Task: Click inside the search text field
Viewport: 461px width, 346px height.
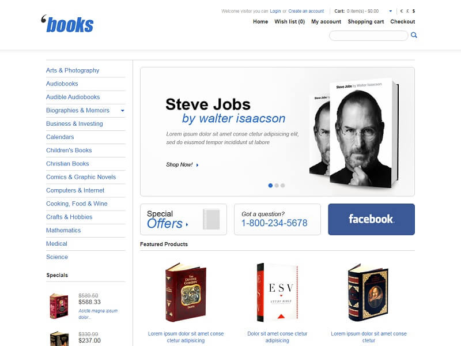Action: tap(369, 36)
